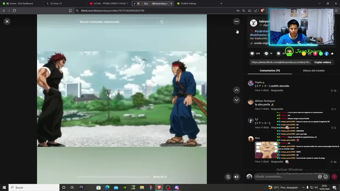The height and width of the screenshot is (191, 340).
Task: Bookmark this page in address bar
Action: [x=70, y=11]
